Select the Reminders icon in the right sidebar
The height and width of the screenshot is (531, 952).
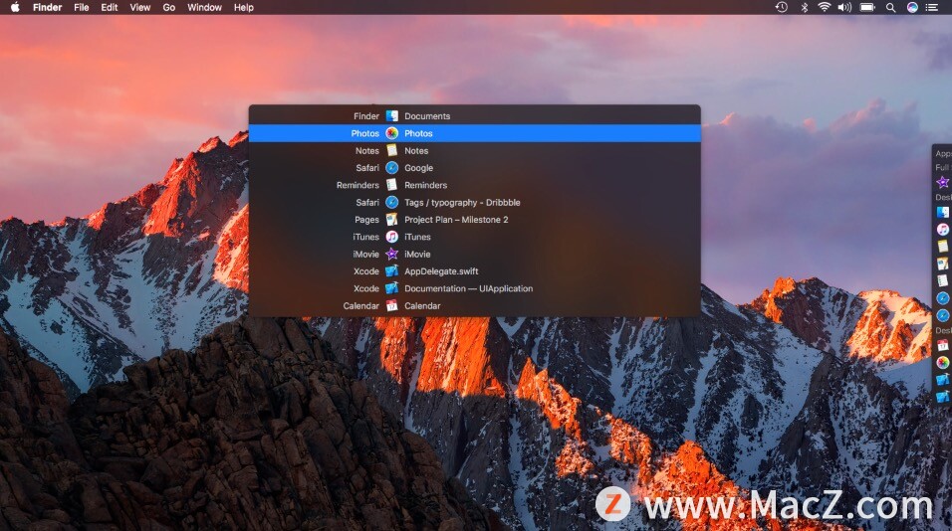tap(942, 280)
